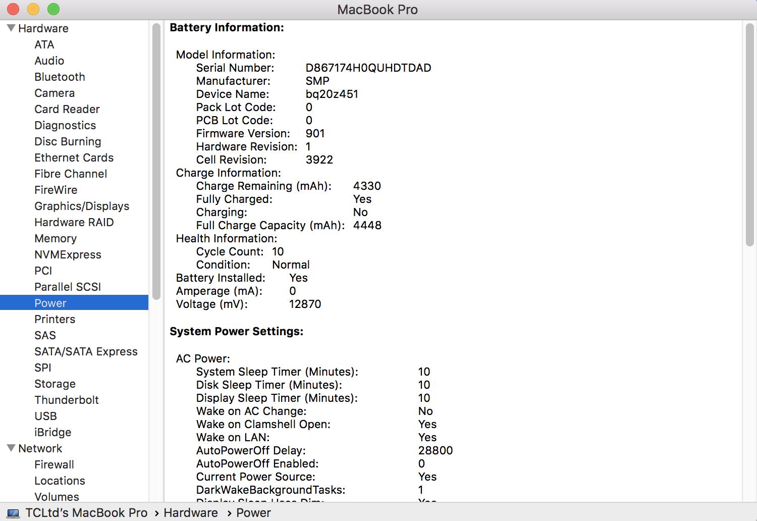Click the Device Name value bq20z451
Screen dimensions: 757x521
pos(332,94)
